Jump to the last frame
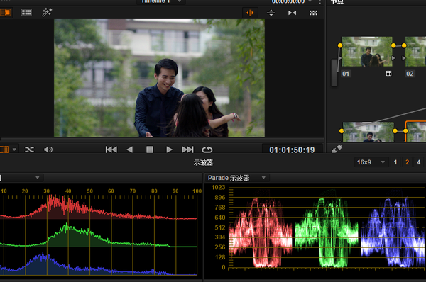 (187, 150)
